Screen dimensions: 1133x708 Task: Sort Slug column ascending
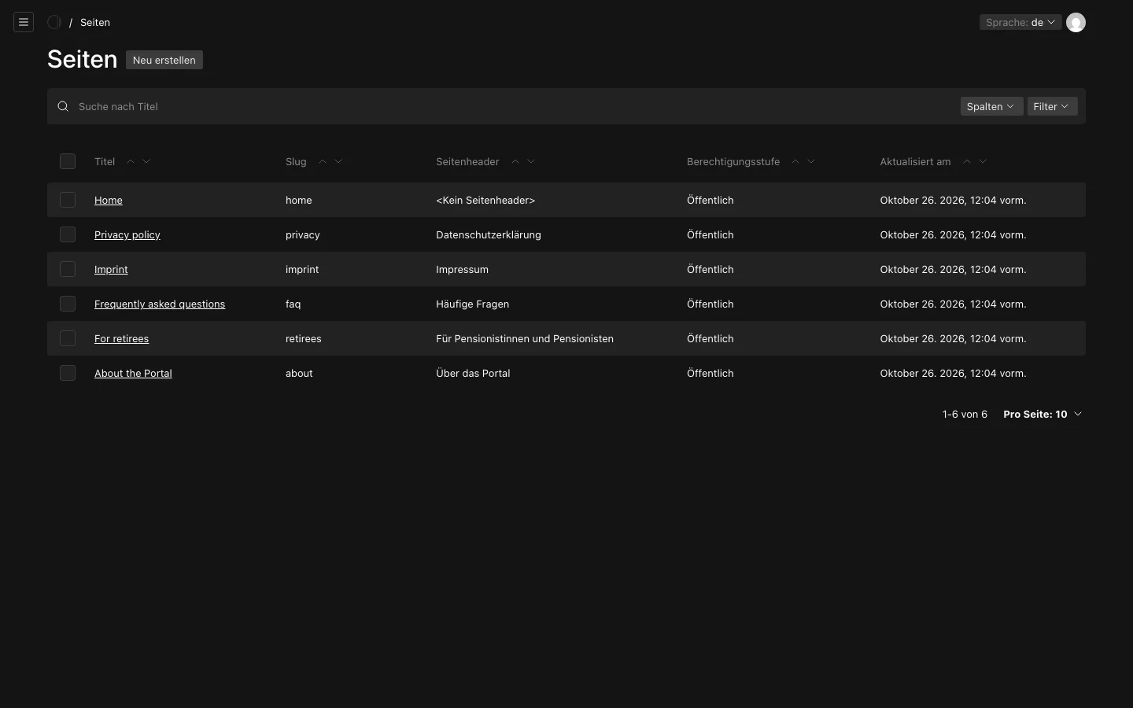(x=323, y=161)
